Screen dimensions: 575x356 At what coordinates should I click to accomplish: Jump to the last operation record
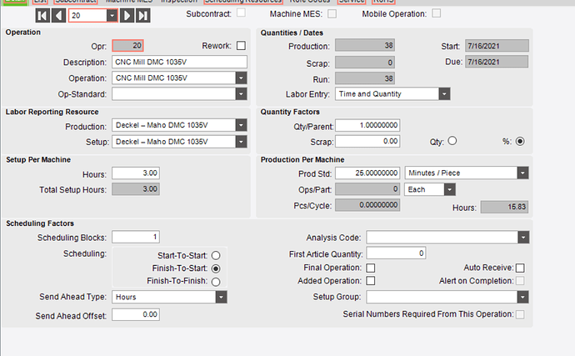pos(143,15)
